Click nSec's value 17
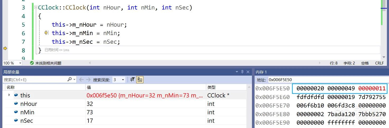Image resolution: width=389 pixels, height=128 pixels. (x=90, y=121)
